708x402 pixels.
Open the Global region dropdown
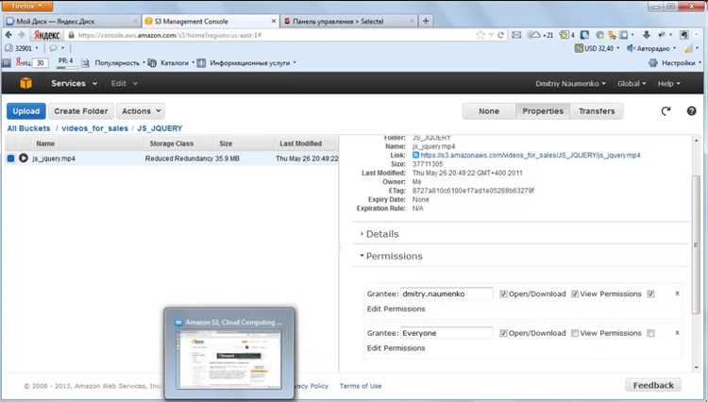pos(632,83)
